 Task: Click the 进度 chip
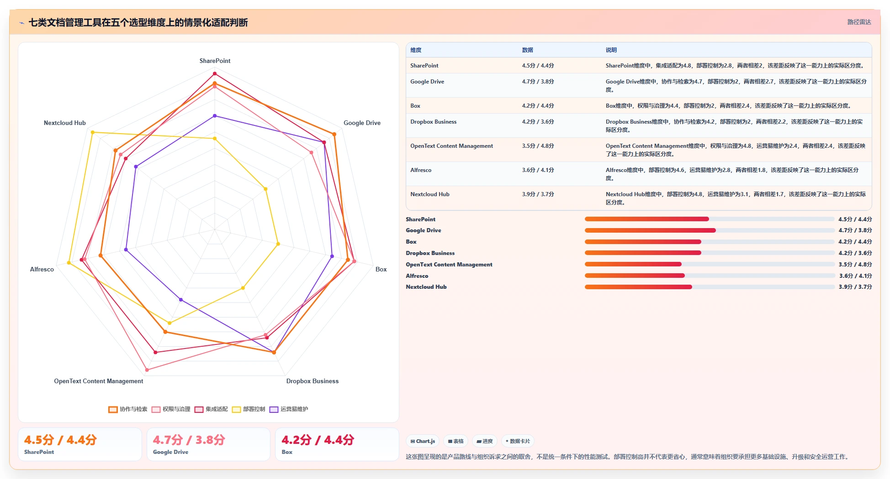(x=484, y=441)
